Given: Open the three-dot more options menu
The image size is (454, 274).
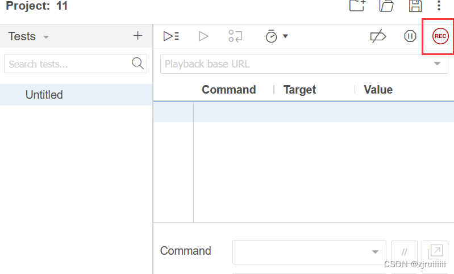Looking at the screenshot, I should coord(439,6).
